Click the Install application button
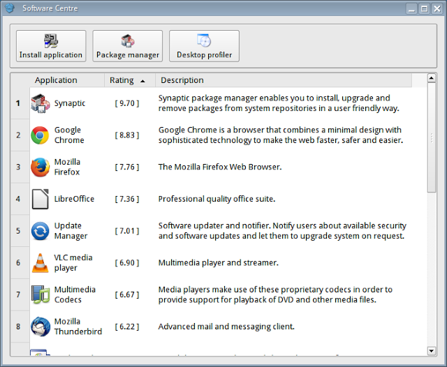Image resolution: width=447 pixels, height=367 pixels. (x=51, y=46)
